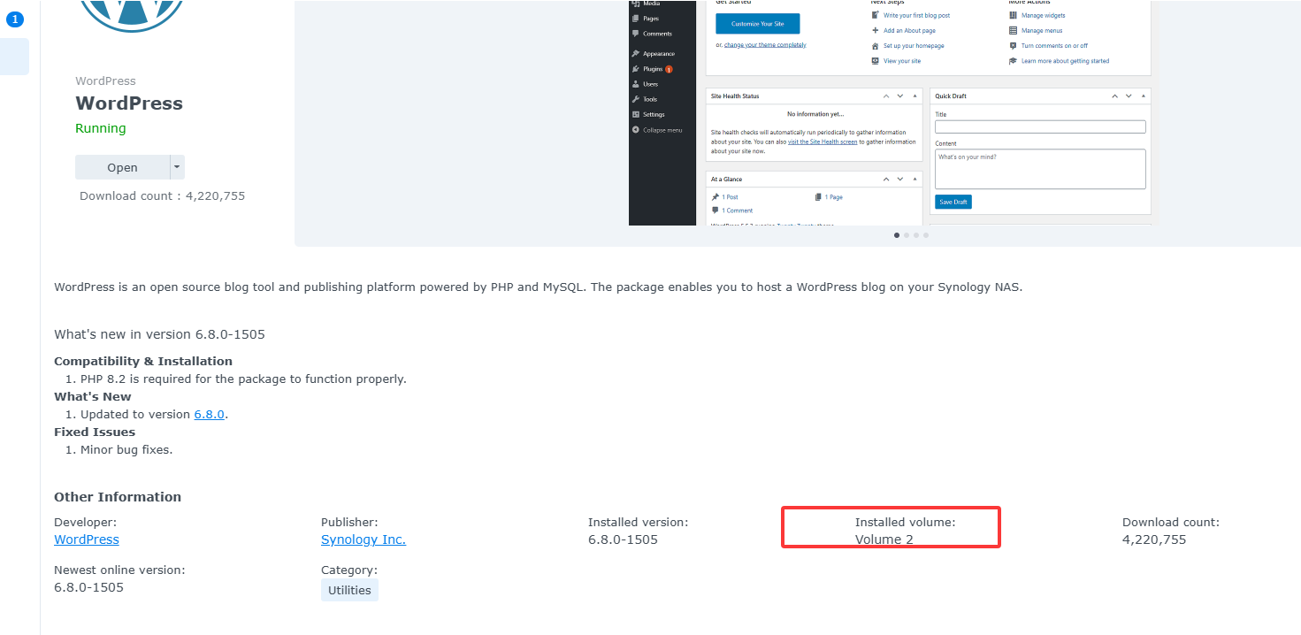Click the blue notification badge showing 1
The image size is (1301, 635).
coord(15,19)
